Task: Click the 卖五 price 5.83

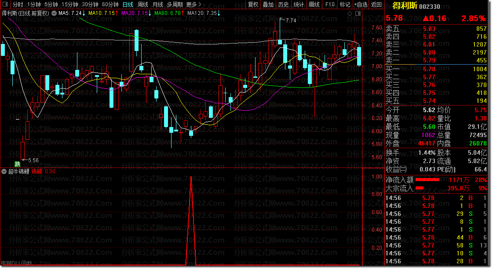Action: pos(429,29)
